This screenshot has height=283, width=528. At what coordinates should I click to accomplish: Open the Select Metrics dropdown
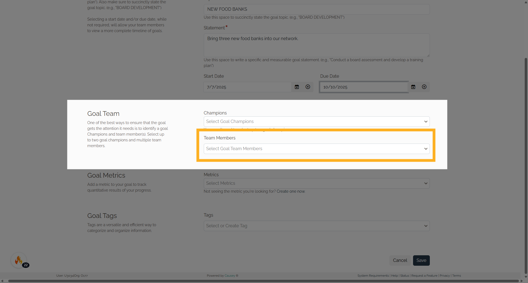point(317,183)
